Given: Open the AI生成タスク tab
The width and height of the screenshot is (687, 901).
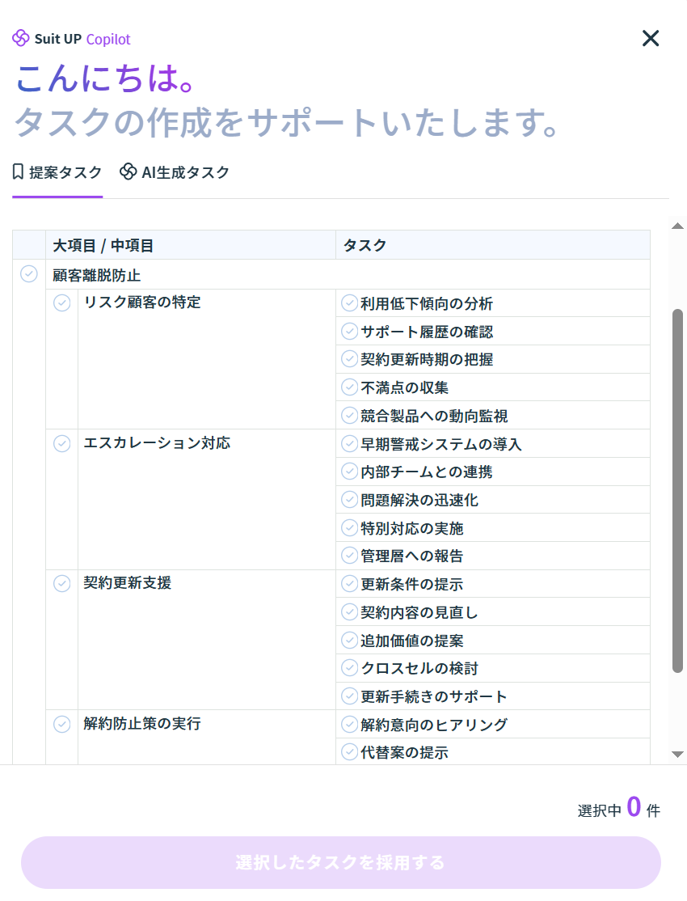Looking at the screenshot, I should click(x=175, y=172).
